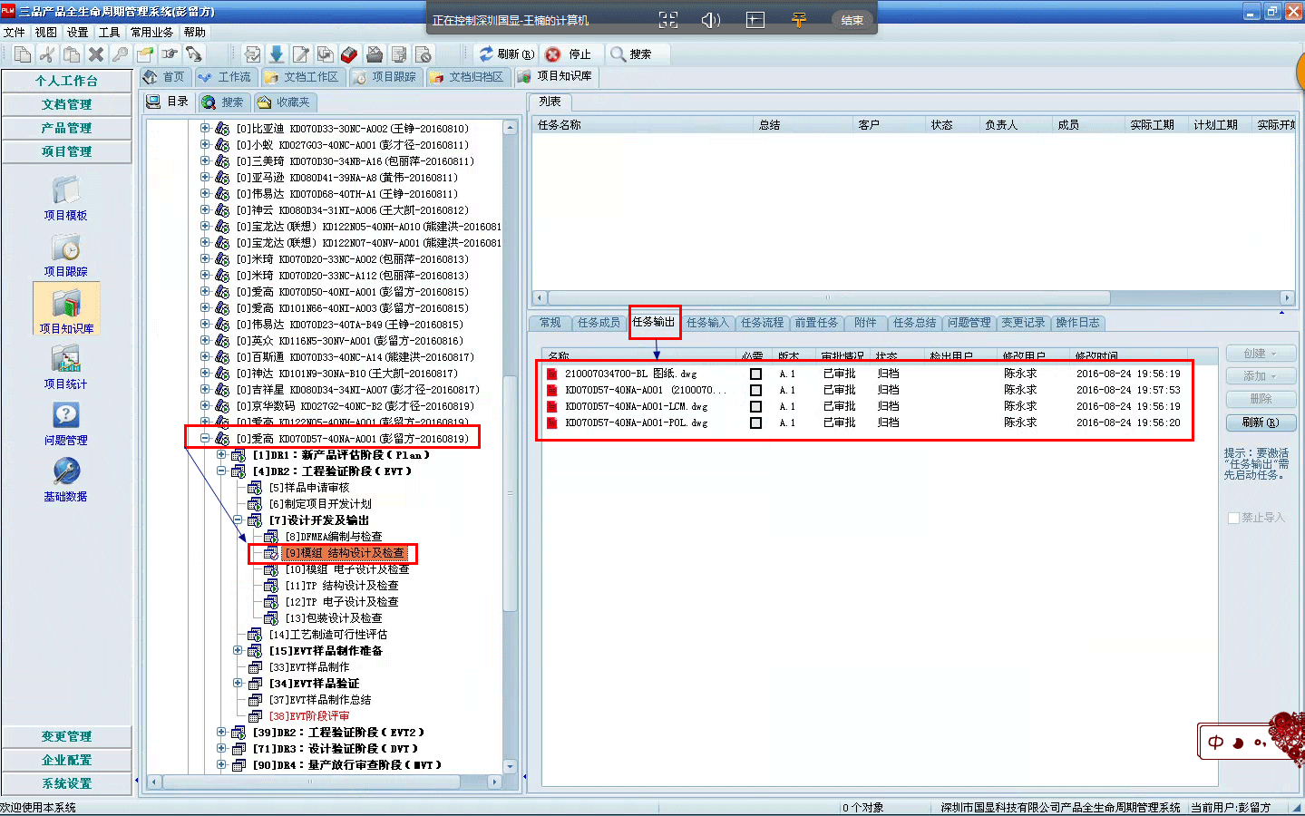Open the 工具 menu
This screenshot has width=1305, height=816.
coord(109,32)
